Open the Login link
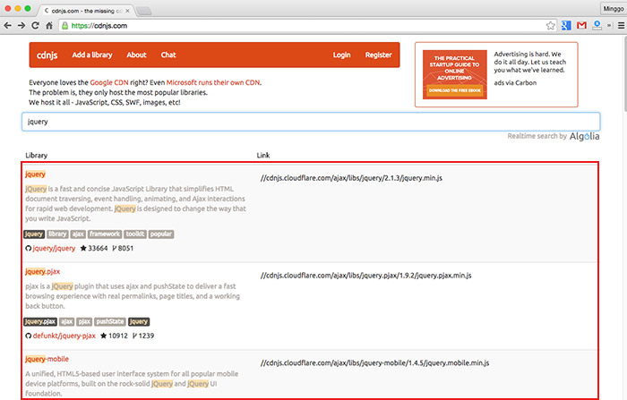The height and width of the screenshot is (400, 627). pos(341,55)
